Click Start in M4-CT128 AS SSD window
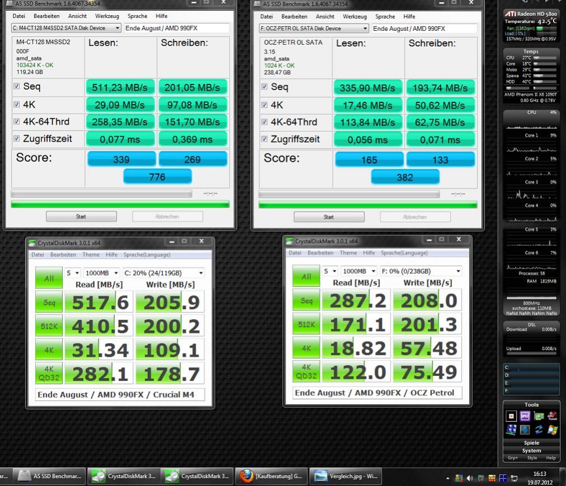 coord(81,217)
